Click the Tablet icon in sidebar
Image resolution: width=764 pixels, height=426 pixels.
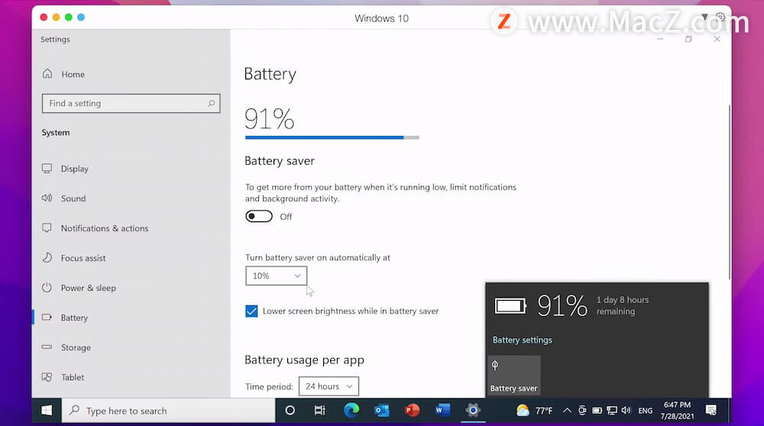[47, 377]
